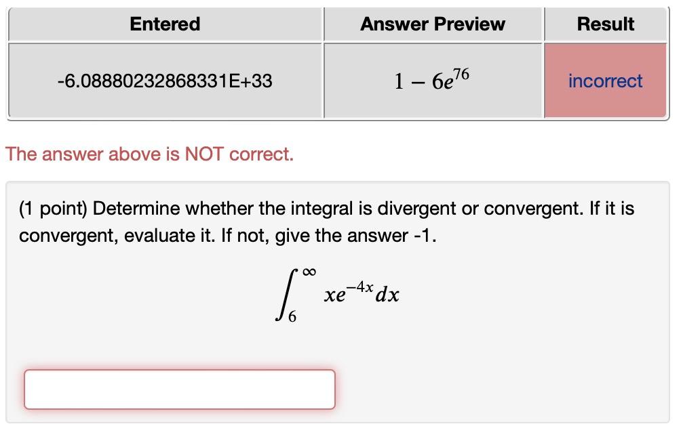The width and height of the screenshot is (681, 424).
Task: Select the Entered column header
Action: pyautogui.click(x=163, y=24)
